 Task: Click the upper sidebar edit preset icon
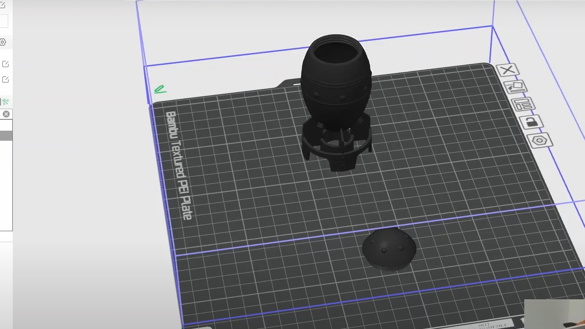click(5, 64)
